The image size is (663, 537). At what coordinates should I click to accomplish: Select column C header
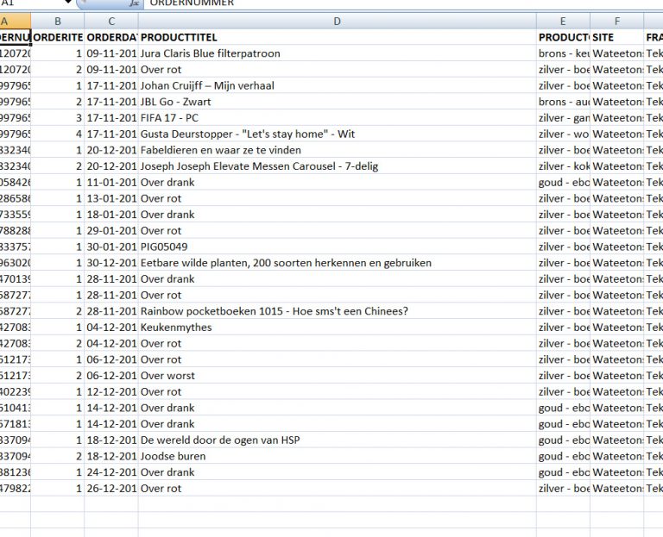click(111, 21)
